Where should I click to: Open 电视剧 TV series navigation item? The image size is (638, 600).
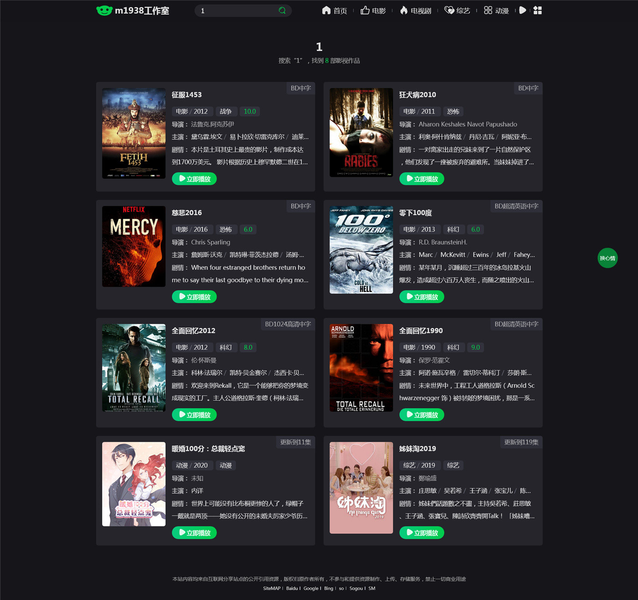click(x=416, y=10)
